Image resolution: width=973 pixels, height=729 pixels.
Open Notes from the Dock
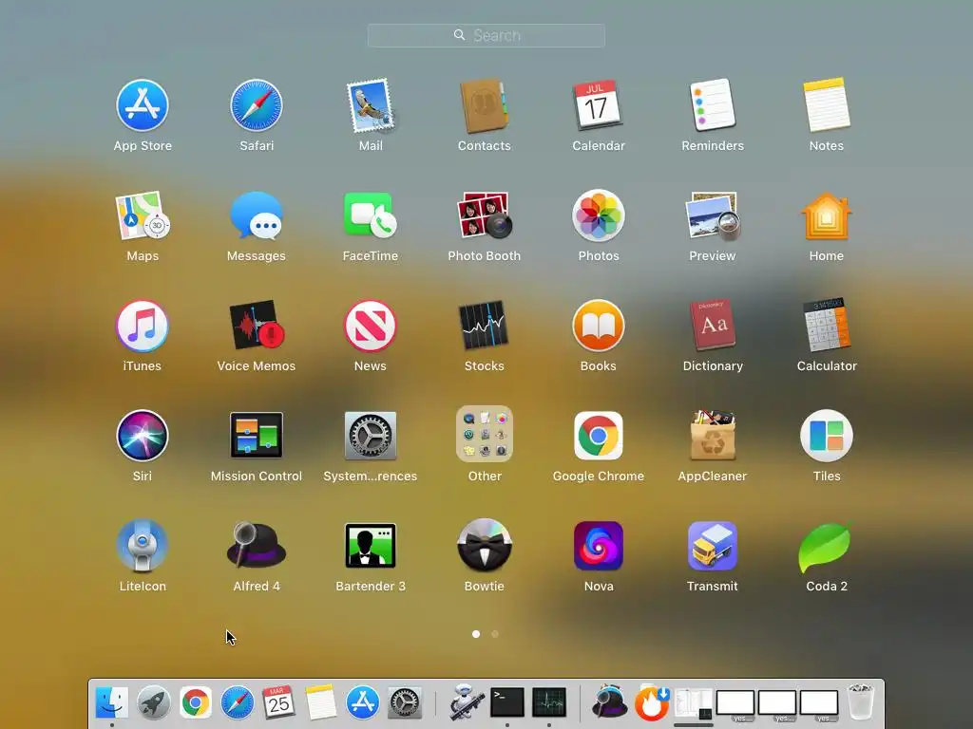pyautogui.click(x=321, y=702)
